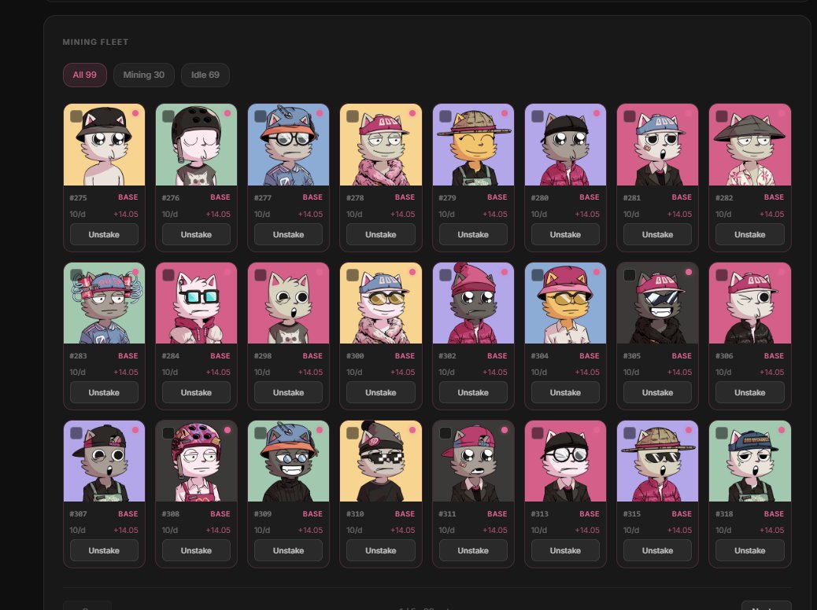This screenshot has width=817, height=610.
Task: View cat #282 with conical hat
Action: [x=750, y=145]
